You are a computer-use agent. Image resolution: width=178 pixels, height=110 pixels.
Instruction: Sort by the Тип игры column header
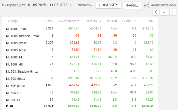(x=12, y=21)
